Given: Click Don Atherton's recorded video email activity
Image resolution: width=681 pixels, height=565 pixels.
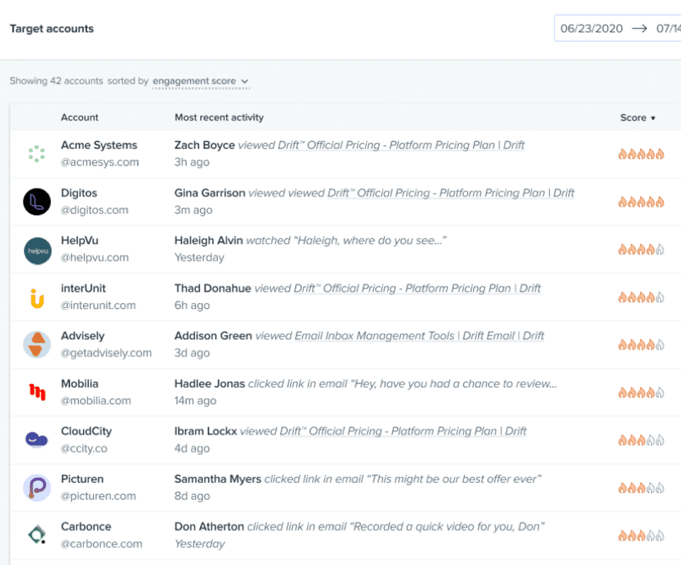Looking at the screenshot, I should [360, 527].
